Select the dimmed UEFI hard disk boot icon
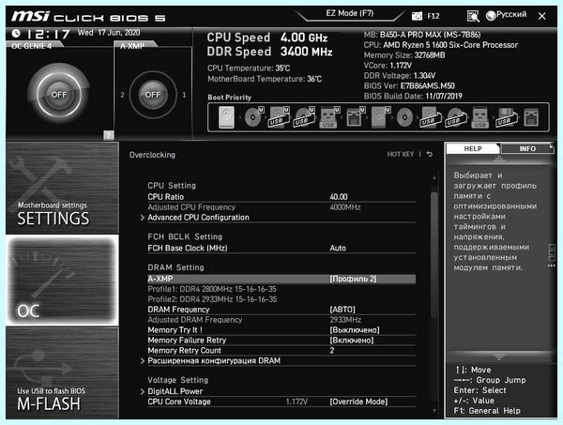The image size is (563, 425). [380, 117]
